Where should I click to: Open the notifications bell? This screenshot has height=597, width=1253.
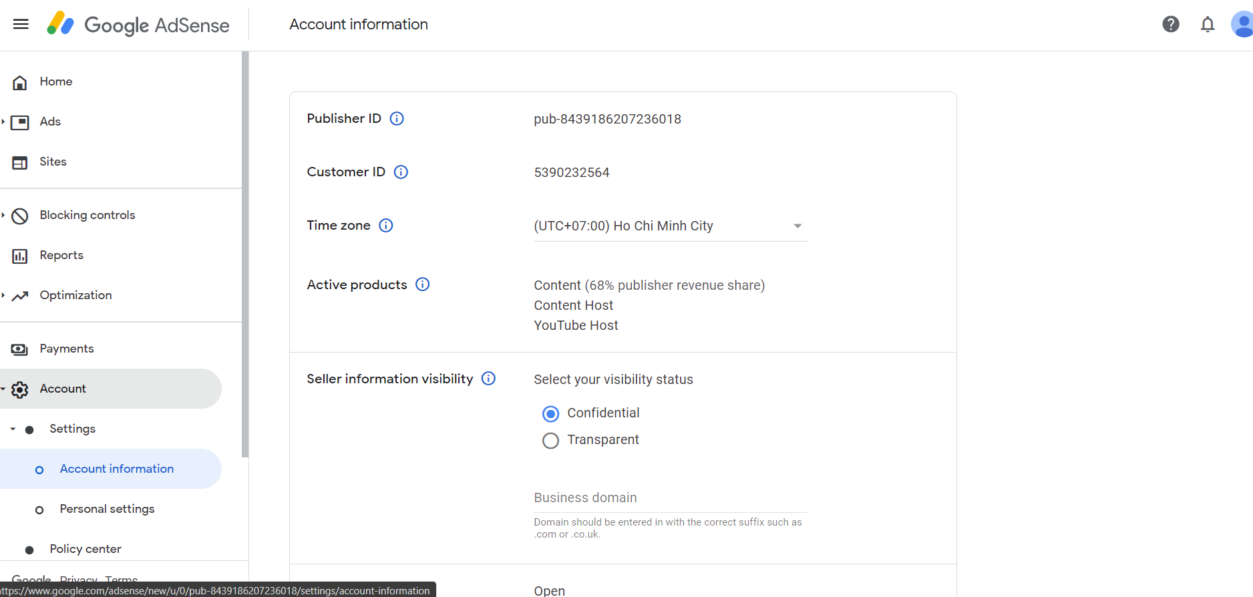pyautogui.click(x=1207, y=25)
